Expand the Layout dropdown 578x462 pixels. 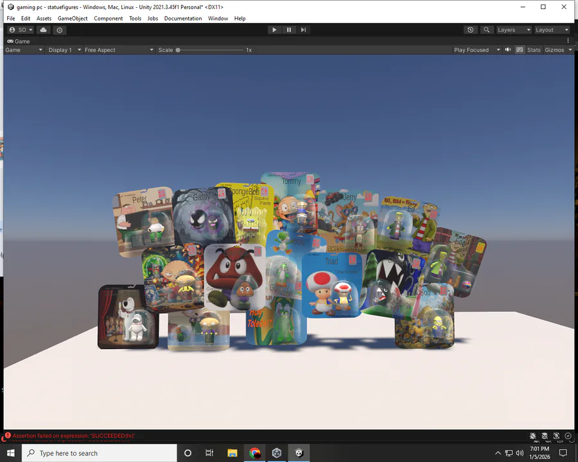pos(552,30)
